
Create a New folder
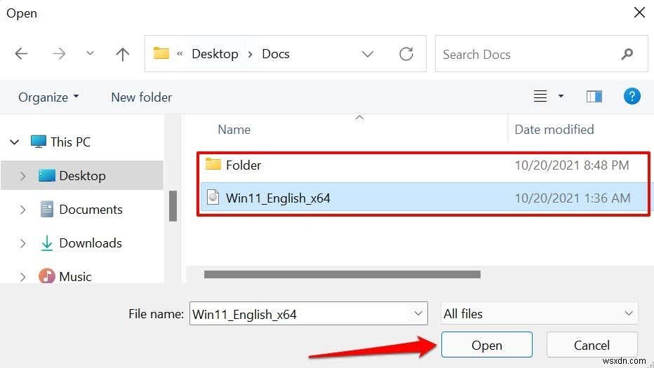click(x=141, y=97)
